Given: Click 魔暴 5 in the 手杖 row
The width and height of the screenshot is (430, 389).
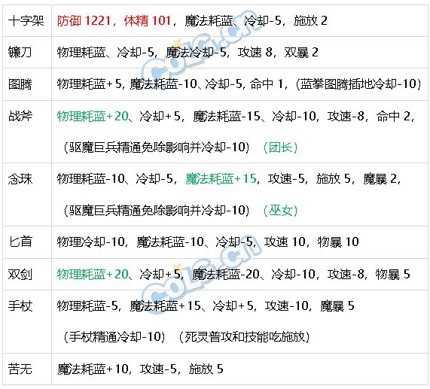Looking at the screenshot, I should 337,306.
